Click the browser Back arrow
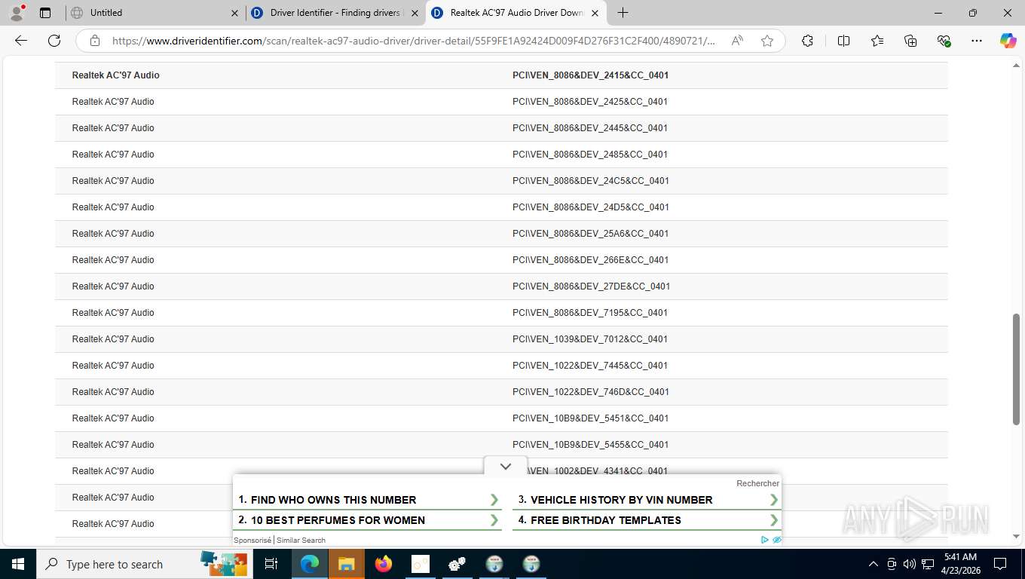1025x579 pixels. [21, 41]
